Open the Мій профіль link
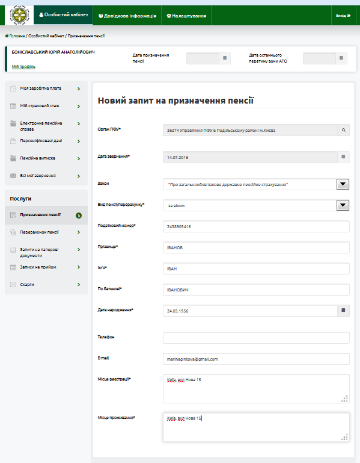Screen dimensions: 360x463 [23, 67]
